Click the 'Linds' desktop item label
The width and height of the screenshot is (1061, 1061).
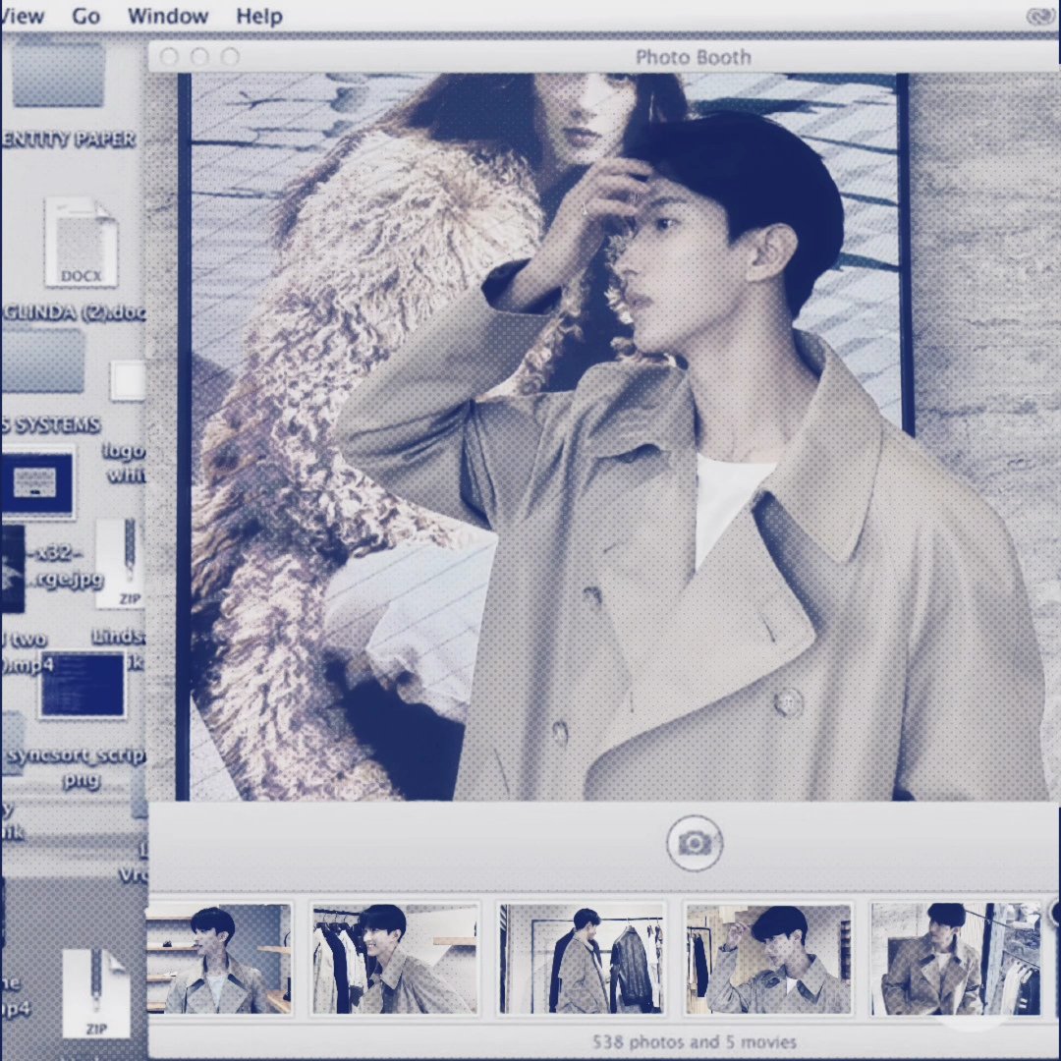pos(119,637)
